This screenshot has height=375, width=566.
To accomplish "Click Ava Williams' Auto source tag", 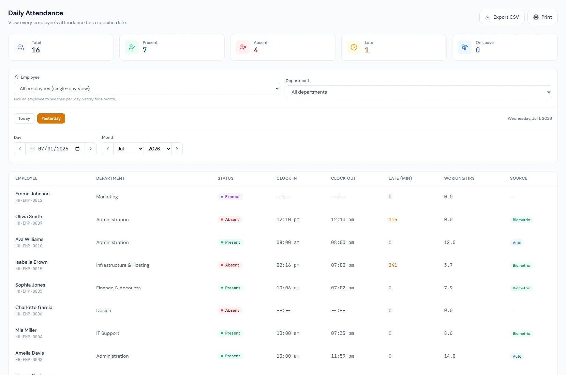I will (517, 243).
